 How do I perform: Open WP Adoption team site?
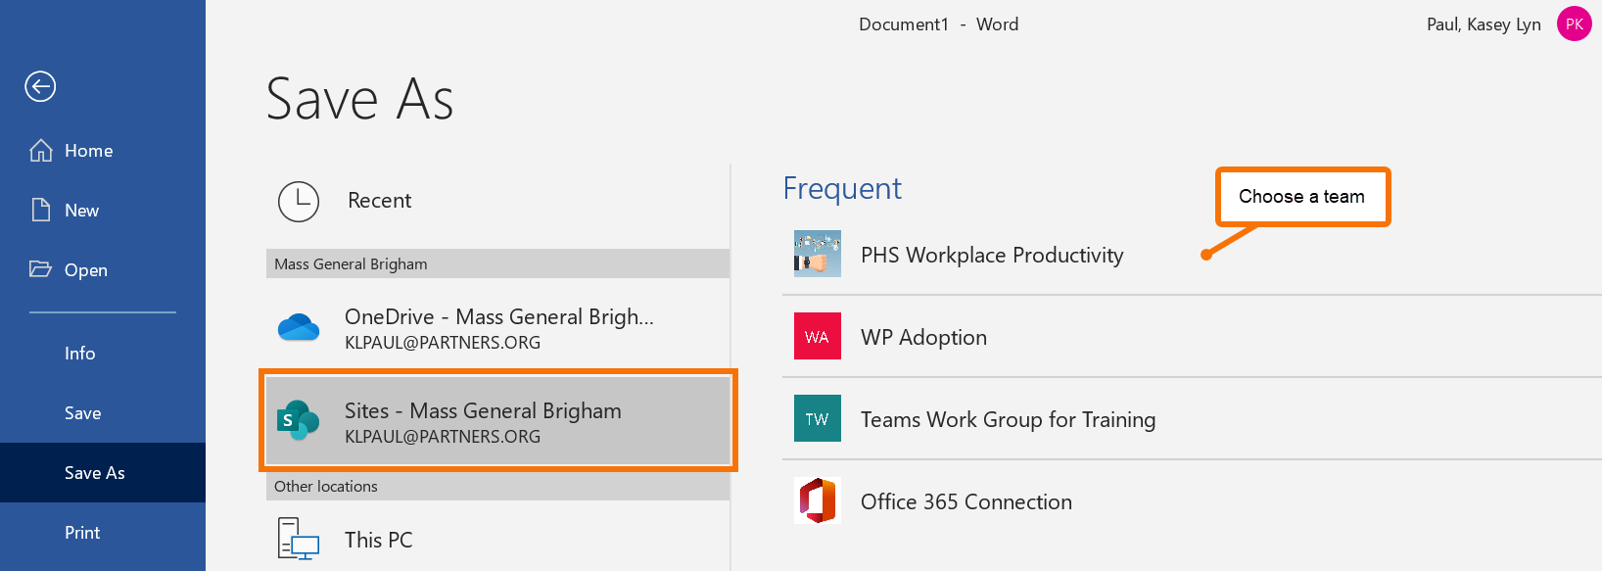[1192, 337]
